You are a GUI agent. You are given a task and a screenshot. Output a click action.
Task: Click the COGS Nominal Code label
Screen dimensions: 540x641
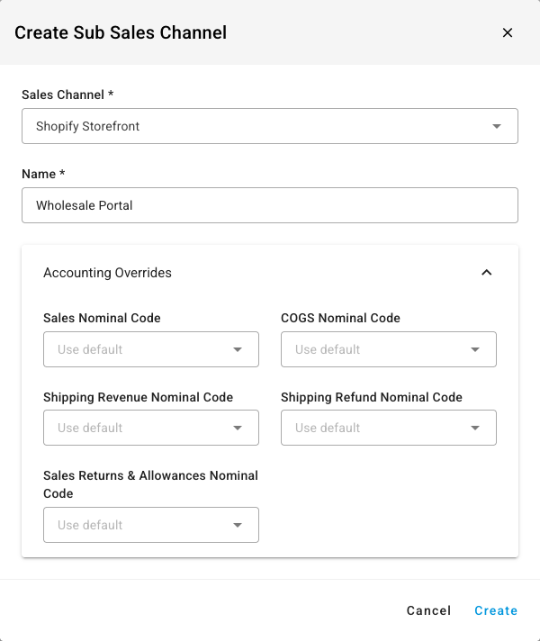pos(340,318)
